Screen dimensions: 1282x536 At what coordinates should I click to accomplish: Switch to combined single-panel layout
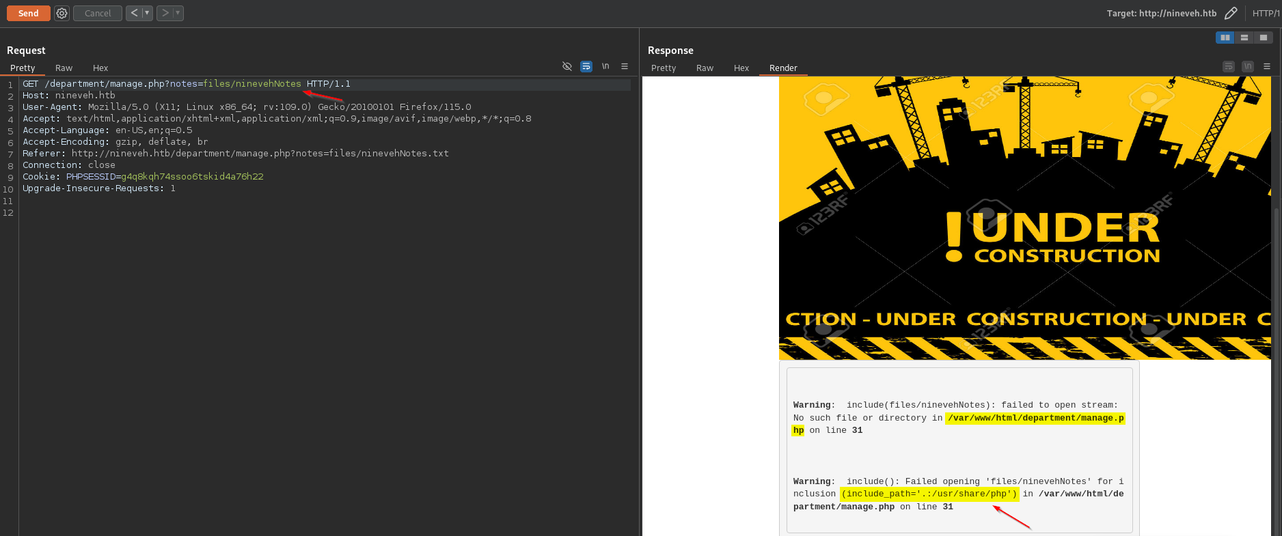[x=1263, y=38]
